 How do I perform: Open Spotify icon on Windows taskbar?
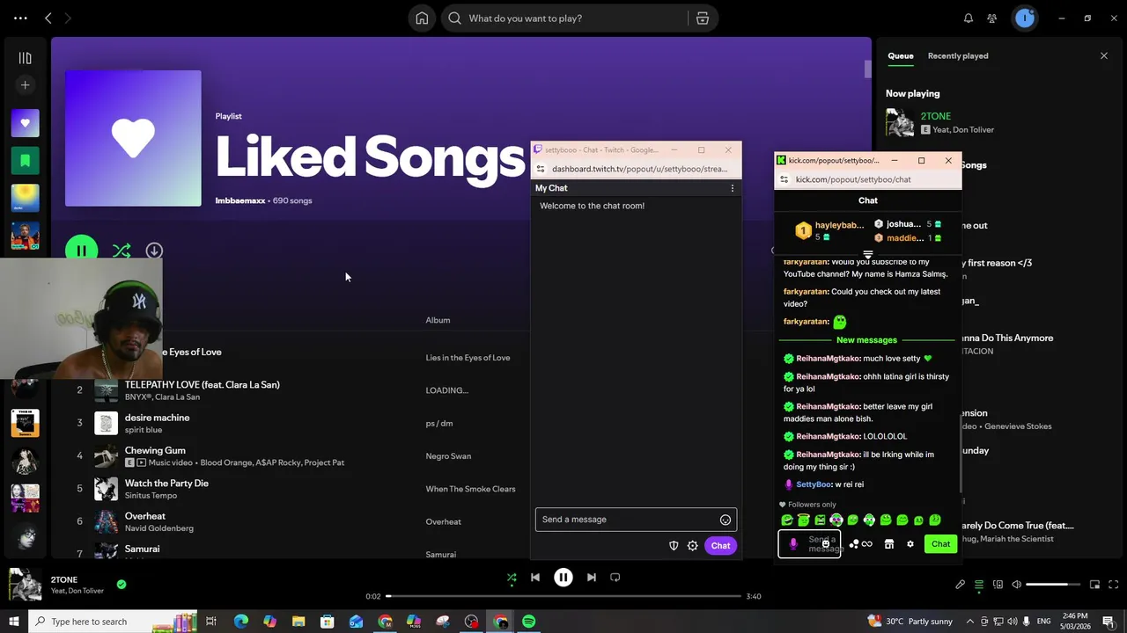click(529, 622)
